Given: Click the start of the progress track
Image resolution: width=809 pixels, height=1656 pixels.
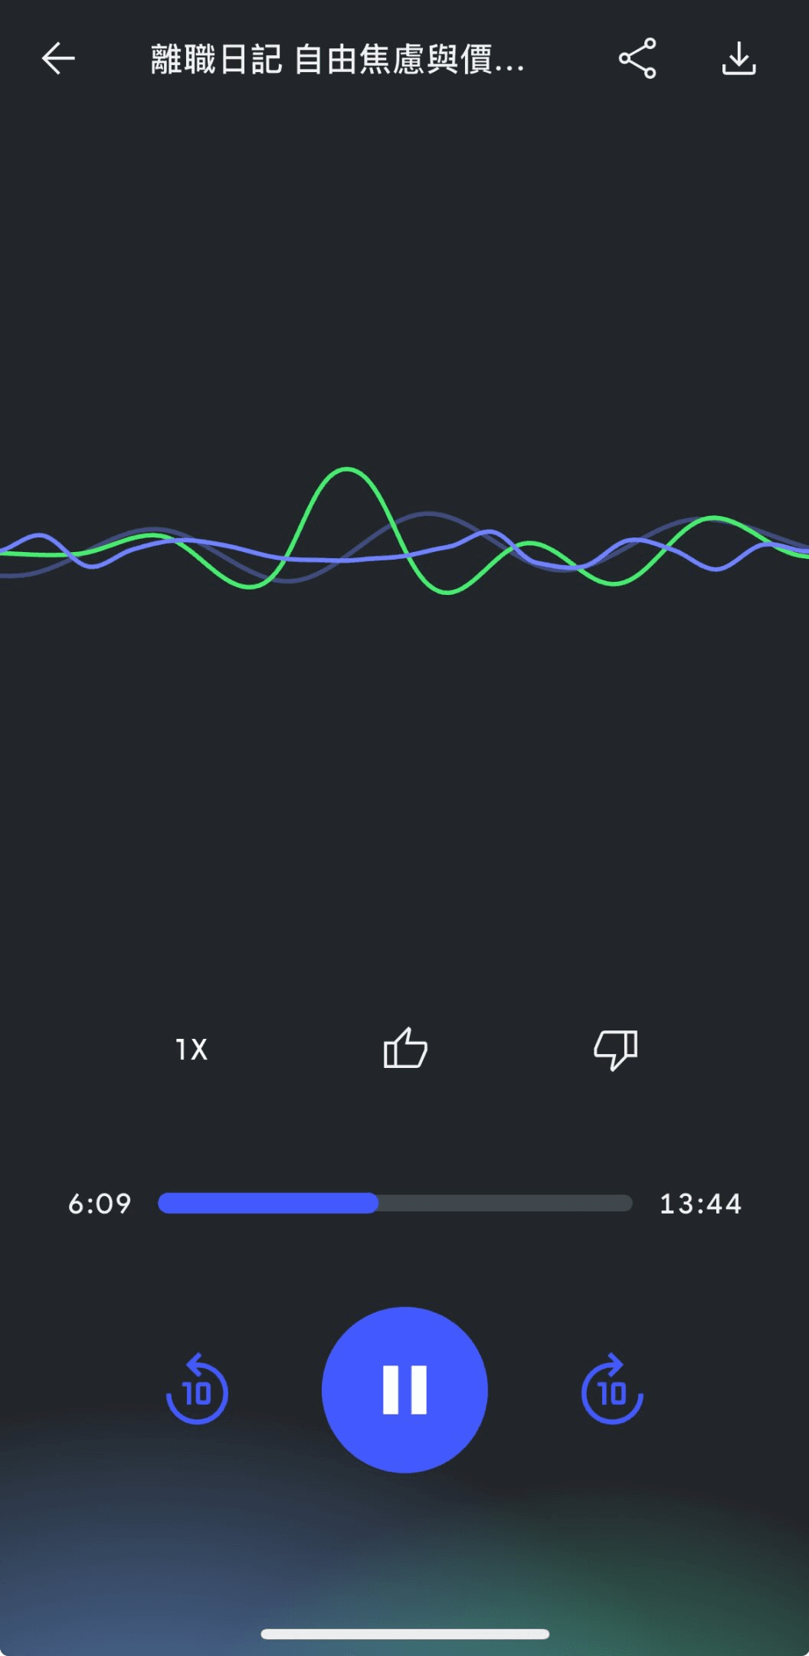Looking at the screenshot, I should click(x=162, y=1203).
